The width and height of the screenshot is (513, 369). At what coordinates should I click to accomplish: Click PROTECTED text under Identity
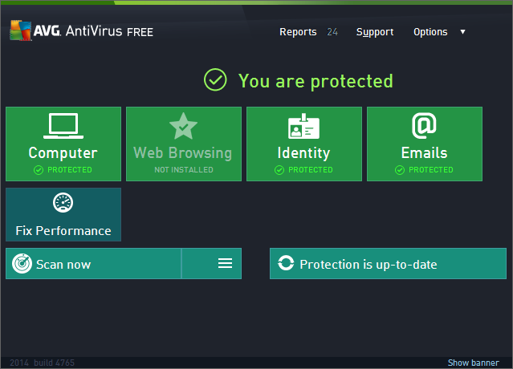[x=311, y=170]
